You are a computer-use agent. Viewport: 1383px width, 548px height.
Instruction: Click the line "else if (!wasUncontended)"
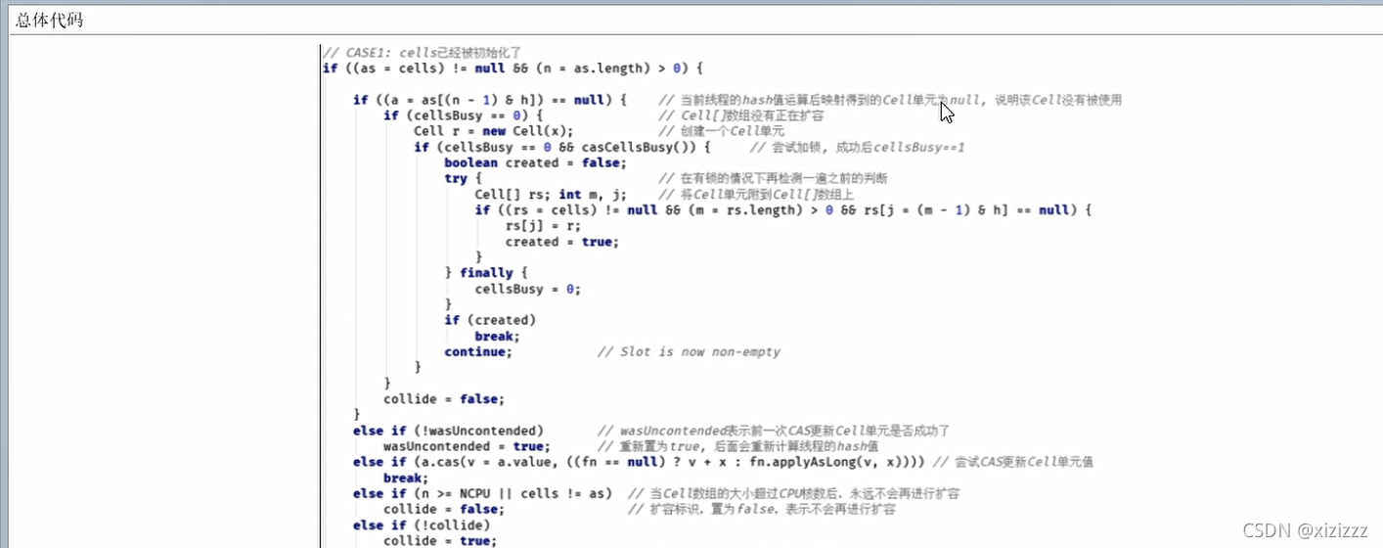[448, 431]
